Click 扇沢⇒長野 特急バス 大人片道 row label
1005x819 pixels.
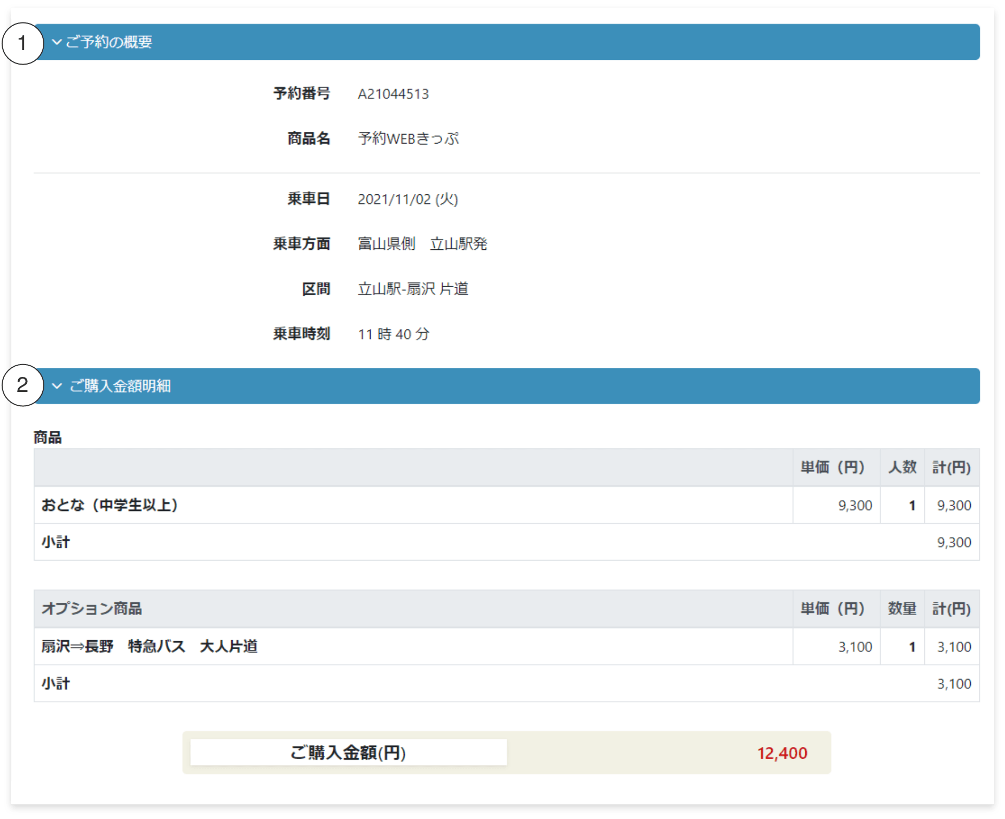pos(150,647)
